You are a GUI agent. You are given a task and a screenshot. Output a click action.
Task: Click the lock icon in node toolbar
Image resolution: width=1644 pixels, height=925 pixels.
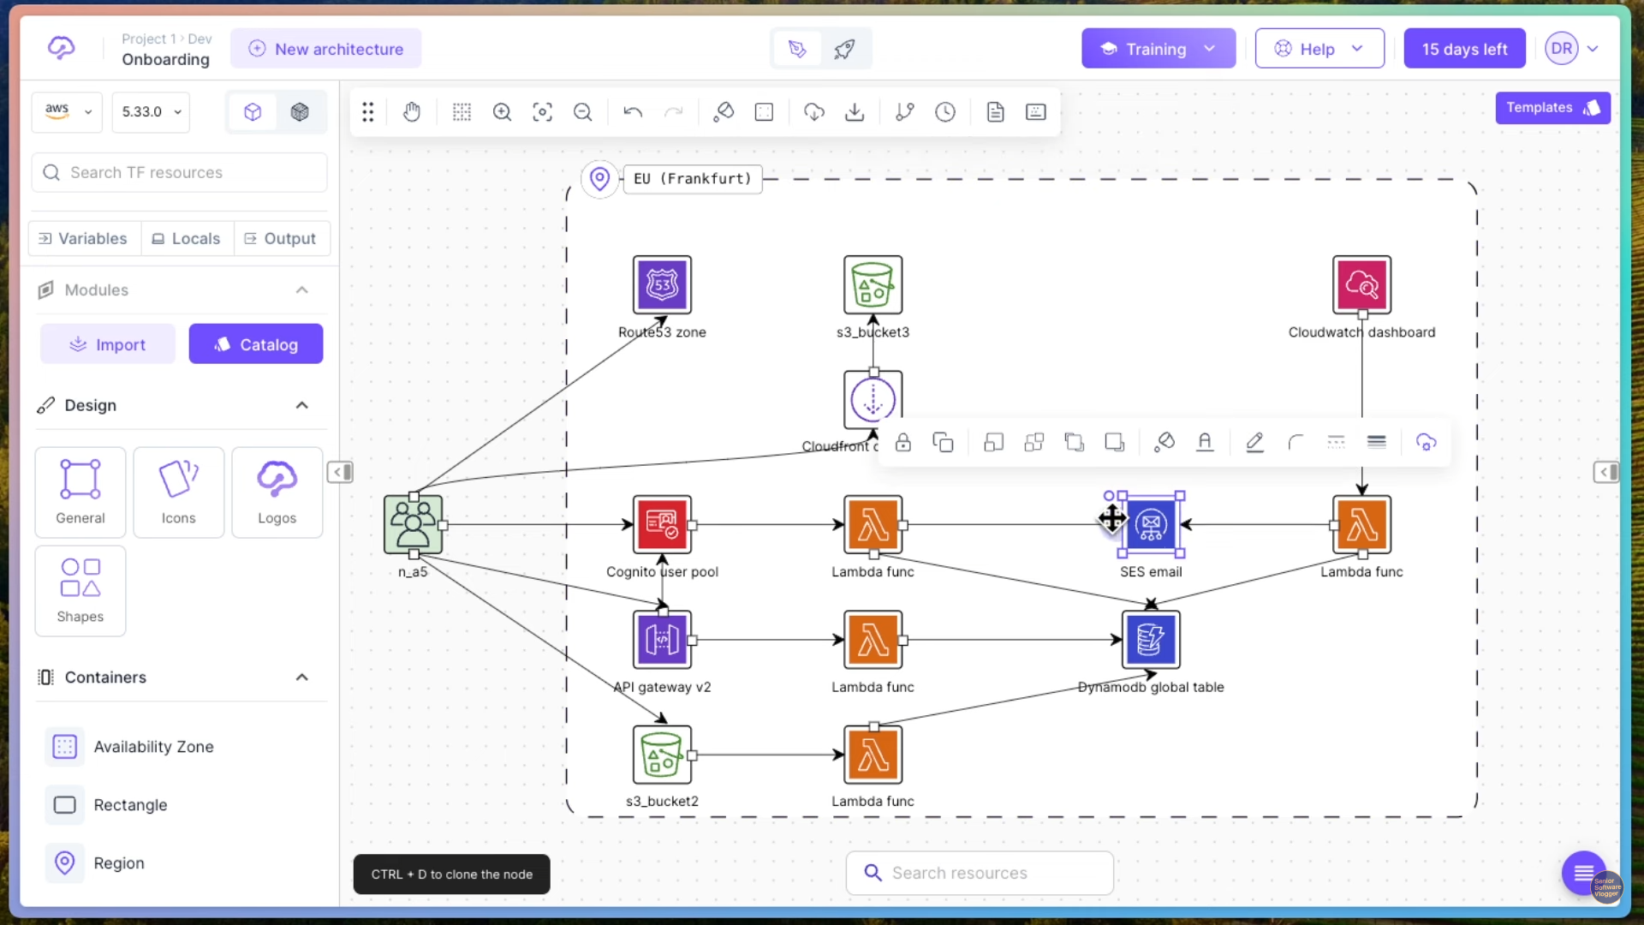tap(902, 442)
